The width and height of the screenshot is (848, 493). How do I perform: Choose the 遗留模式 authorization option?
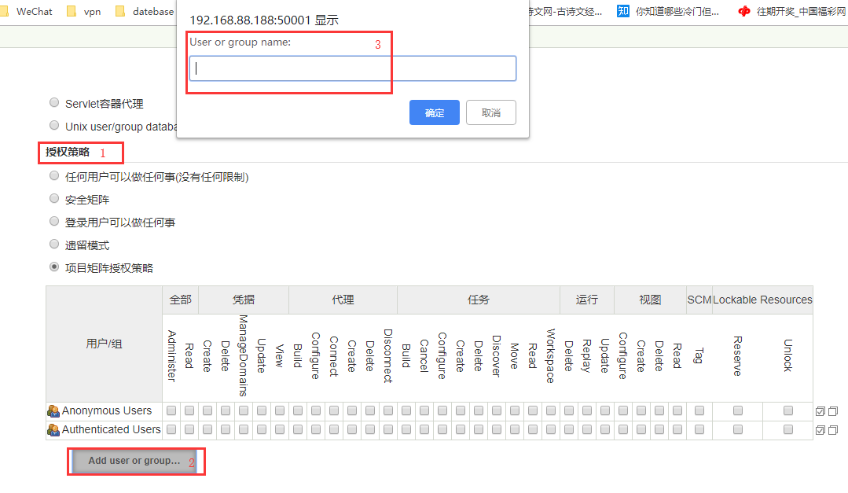[x=53, y=244]
